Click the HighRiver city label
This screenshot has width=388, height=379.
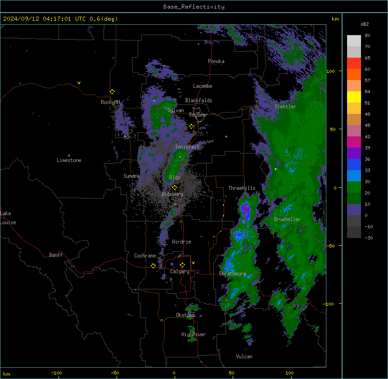click(x=194, y=334)
